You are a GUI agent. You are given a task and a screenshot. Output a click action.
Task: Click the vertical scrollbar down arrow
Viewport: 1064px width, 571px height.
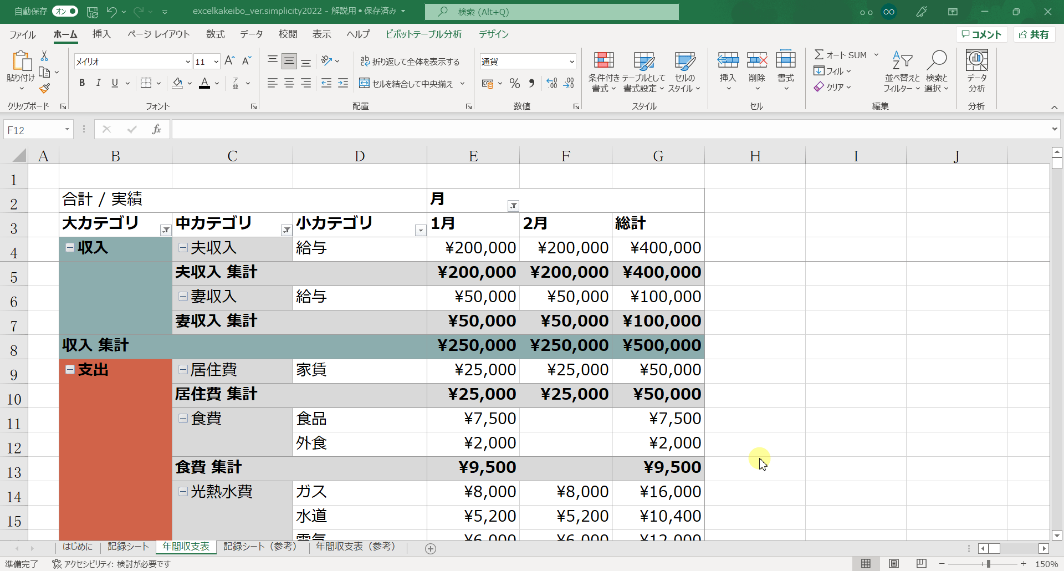pyautogui.click(x=1057, y=536)
